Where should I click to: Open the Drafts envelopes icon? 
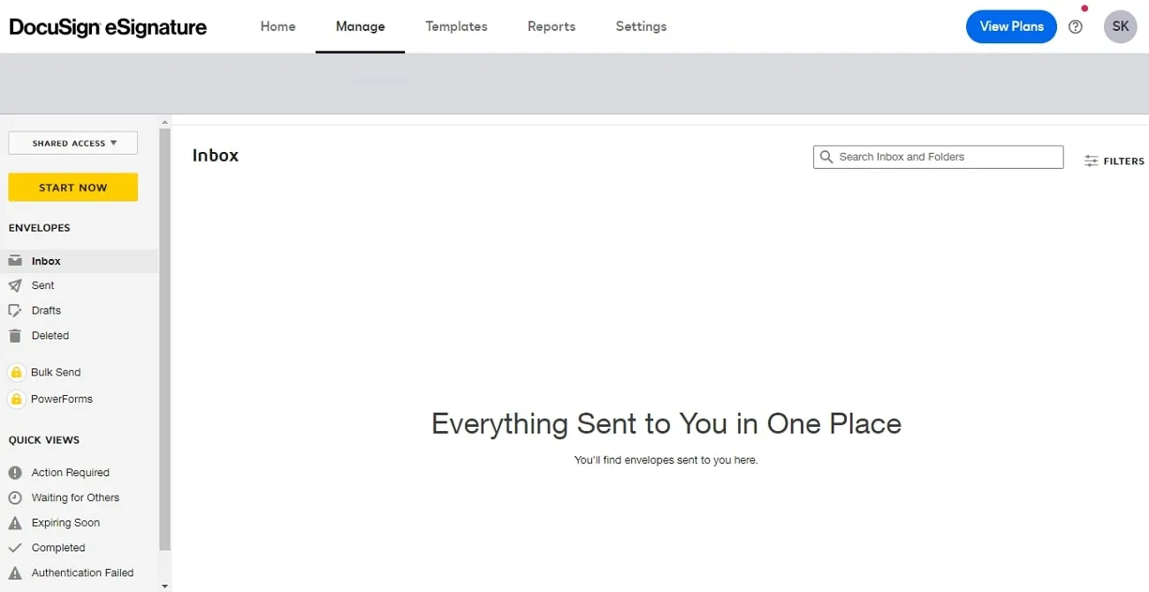coord(16,310)
